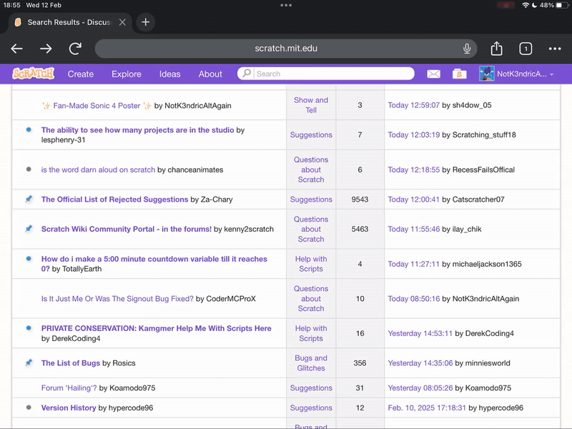Tap the microphone icon in address bar

click(467, 49)
